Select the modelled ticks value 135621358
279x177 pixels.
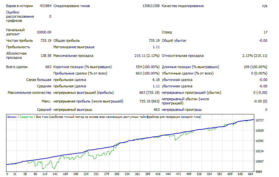tap(151, 6)
